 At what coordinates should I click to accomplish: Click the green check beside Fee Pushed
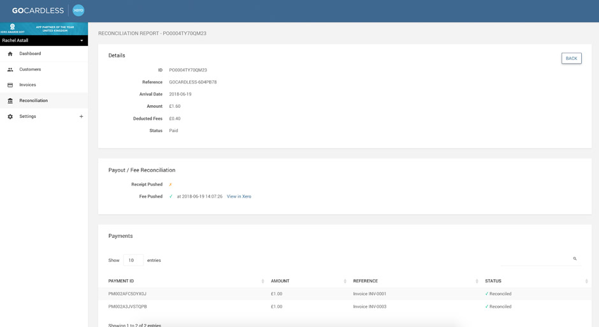coord(171,196)
